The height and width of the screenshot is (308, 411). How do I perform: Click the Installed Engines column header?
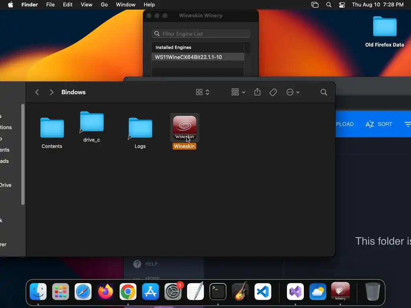[x=198, y=47]
